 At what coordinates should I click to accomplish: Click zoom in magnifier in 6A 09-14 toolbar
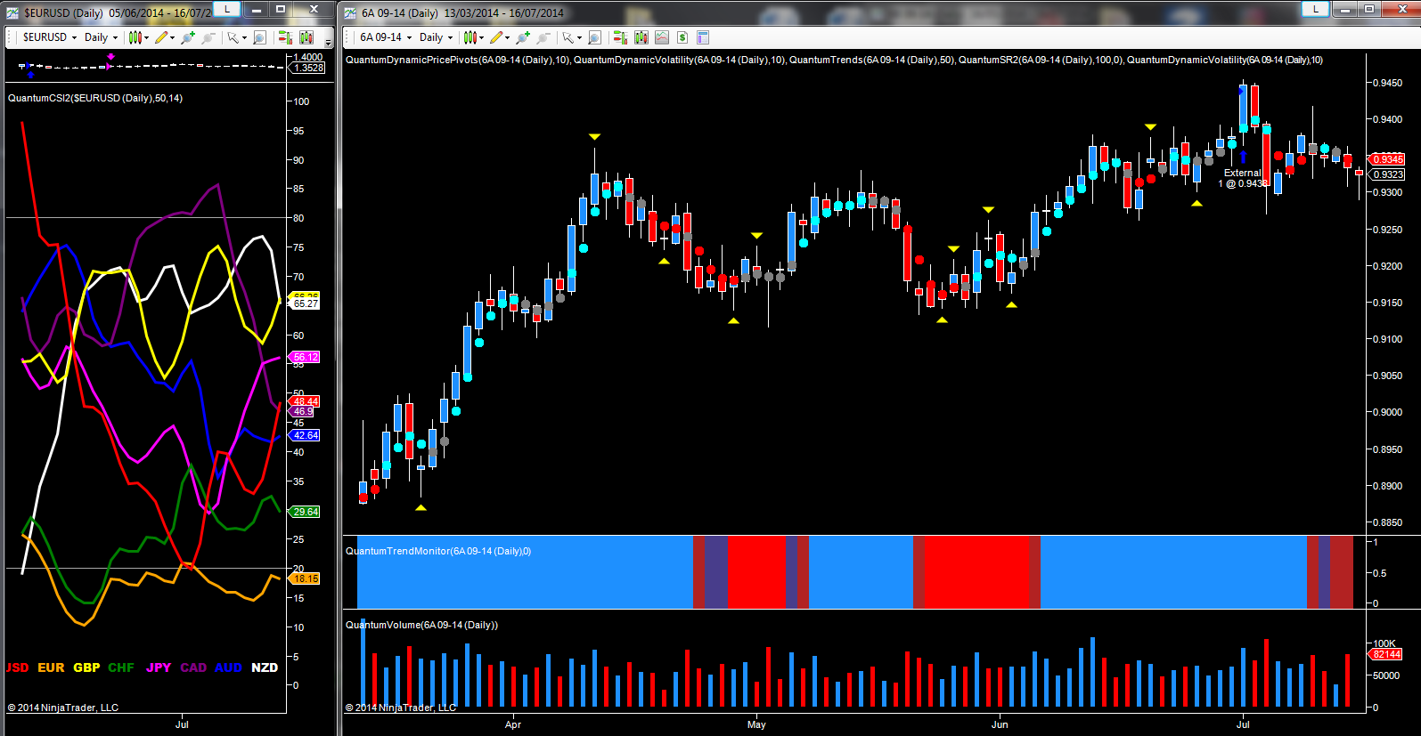(523, 37)
